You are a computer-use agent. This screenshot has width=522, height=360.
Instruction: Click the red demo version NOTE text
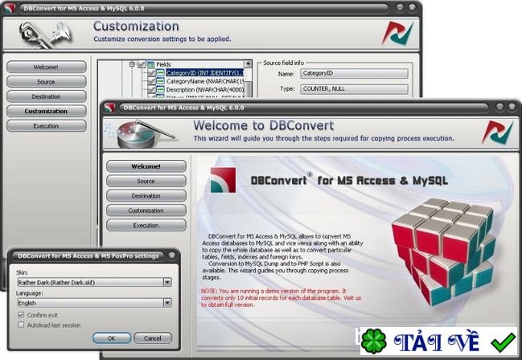pos(281,298)
